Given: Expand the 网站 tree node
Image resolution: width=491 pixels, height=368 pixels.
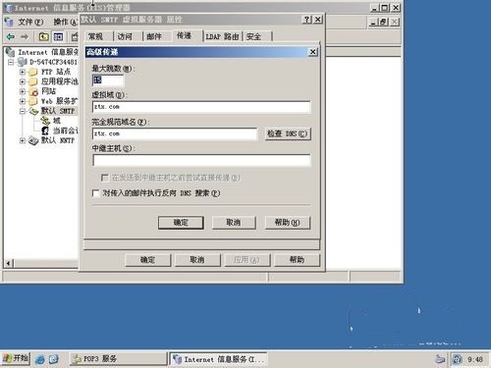Looking at the screenshot, I should [x=23, y=91].
